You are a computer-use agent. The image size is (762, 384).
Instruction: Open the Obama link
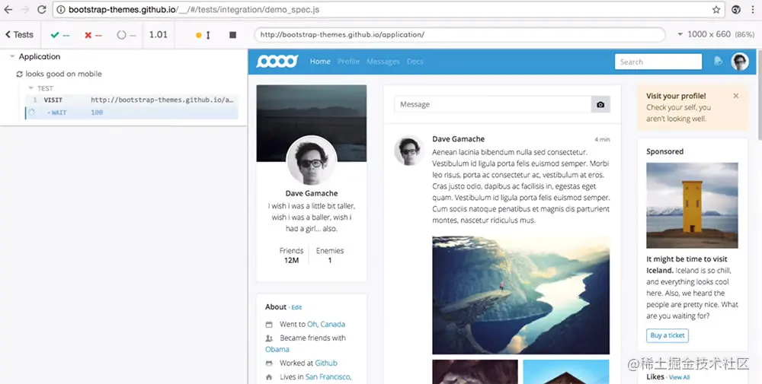tap(277, 349)
